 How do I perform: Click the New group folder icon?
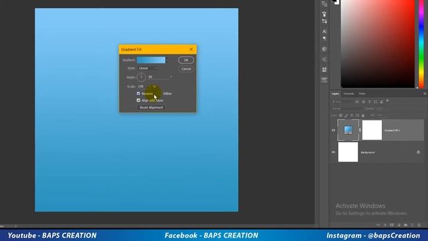406,225
